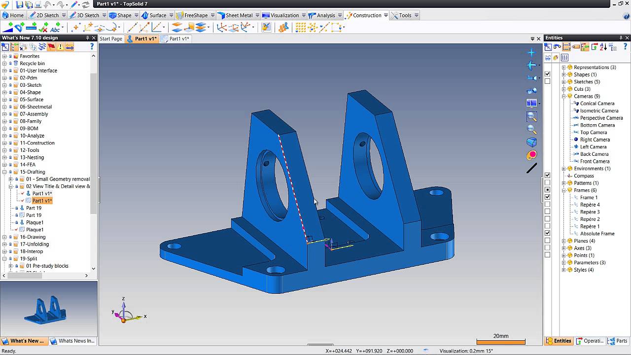Expand the Planes (4) node
This screenshot has height=355, width=631.
tap(563, 241)
